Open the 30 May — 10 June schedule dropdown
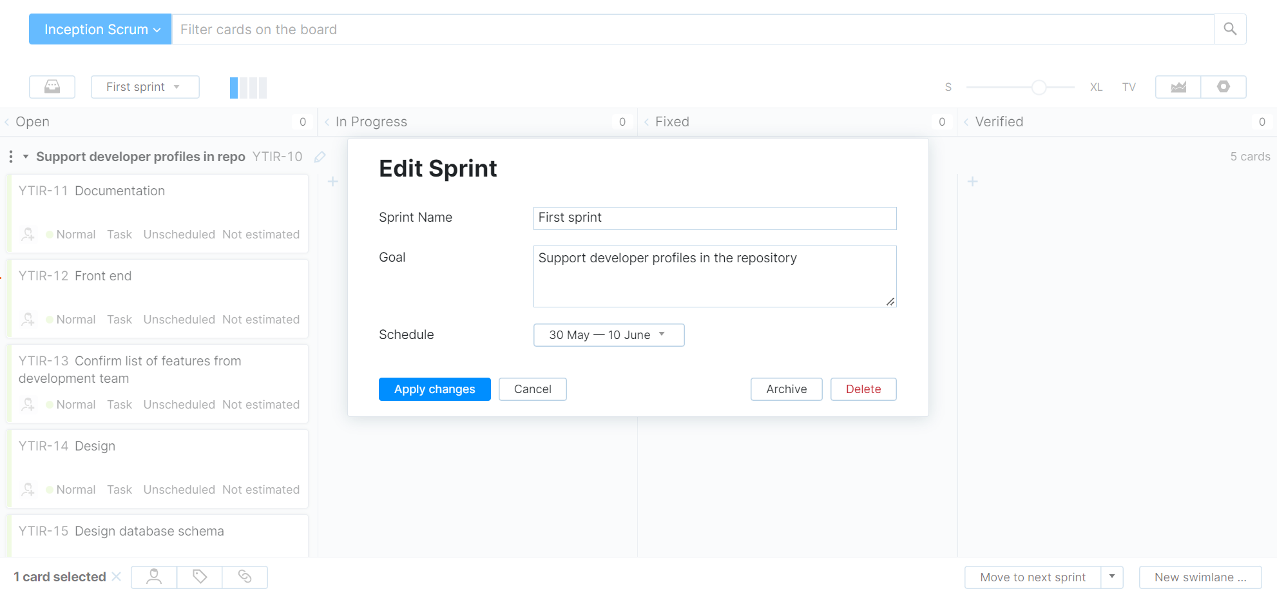 [608, 334]
